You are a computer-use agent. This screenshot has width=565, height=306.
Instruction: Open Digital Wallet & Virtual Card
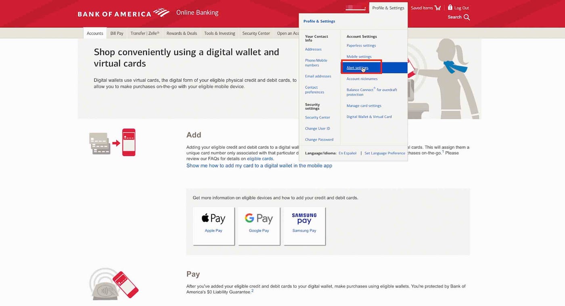pyautogui.click(x=369, y=117)
